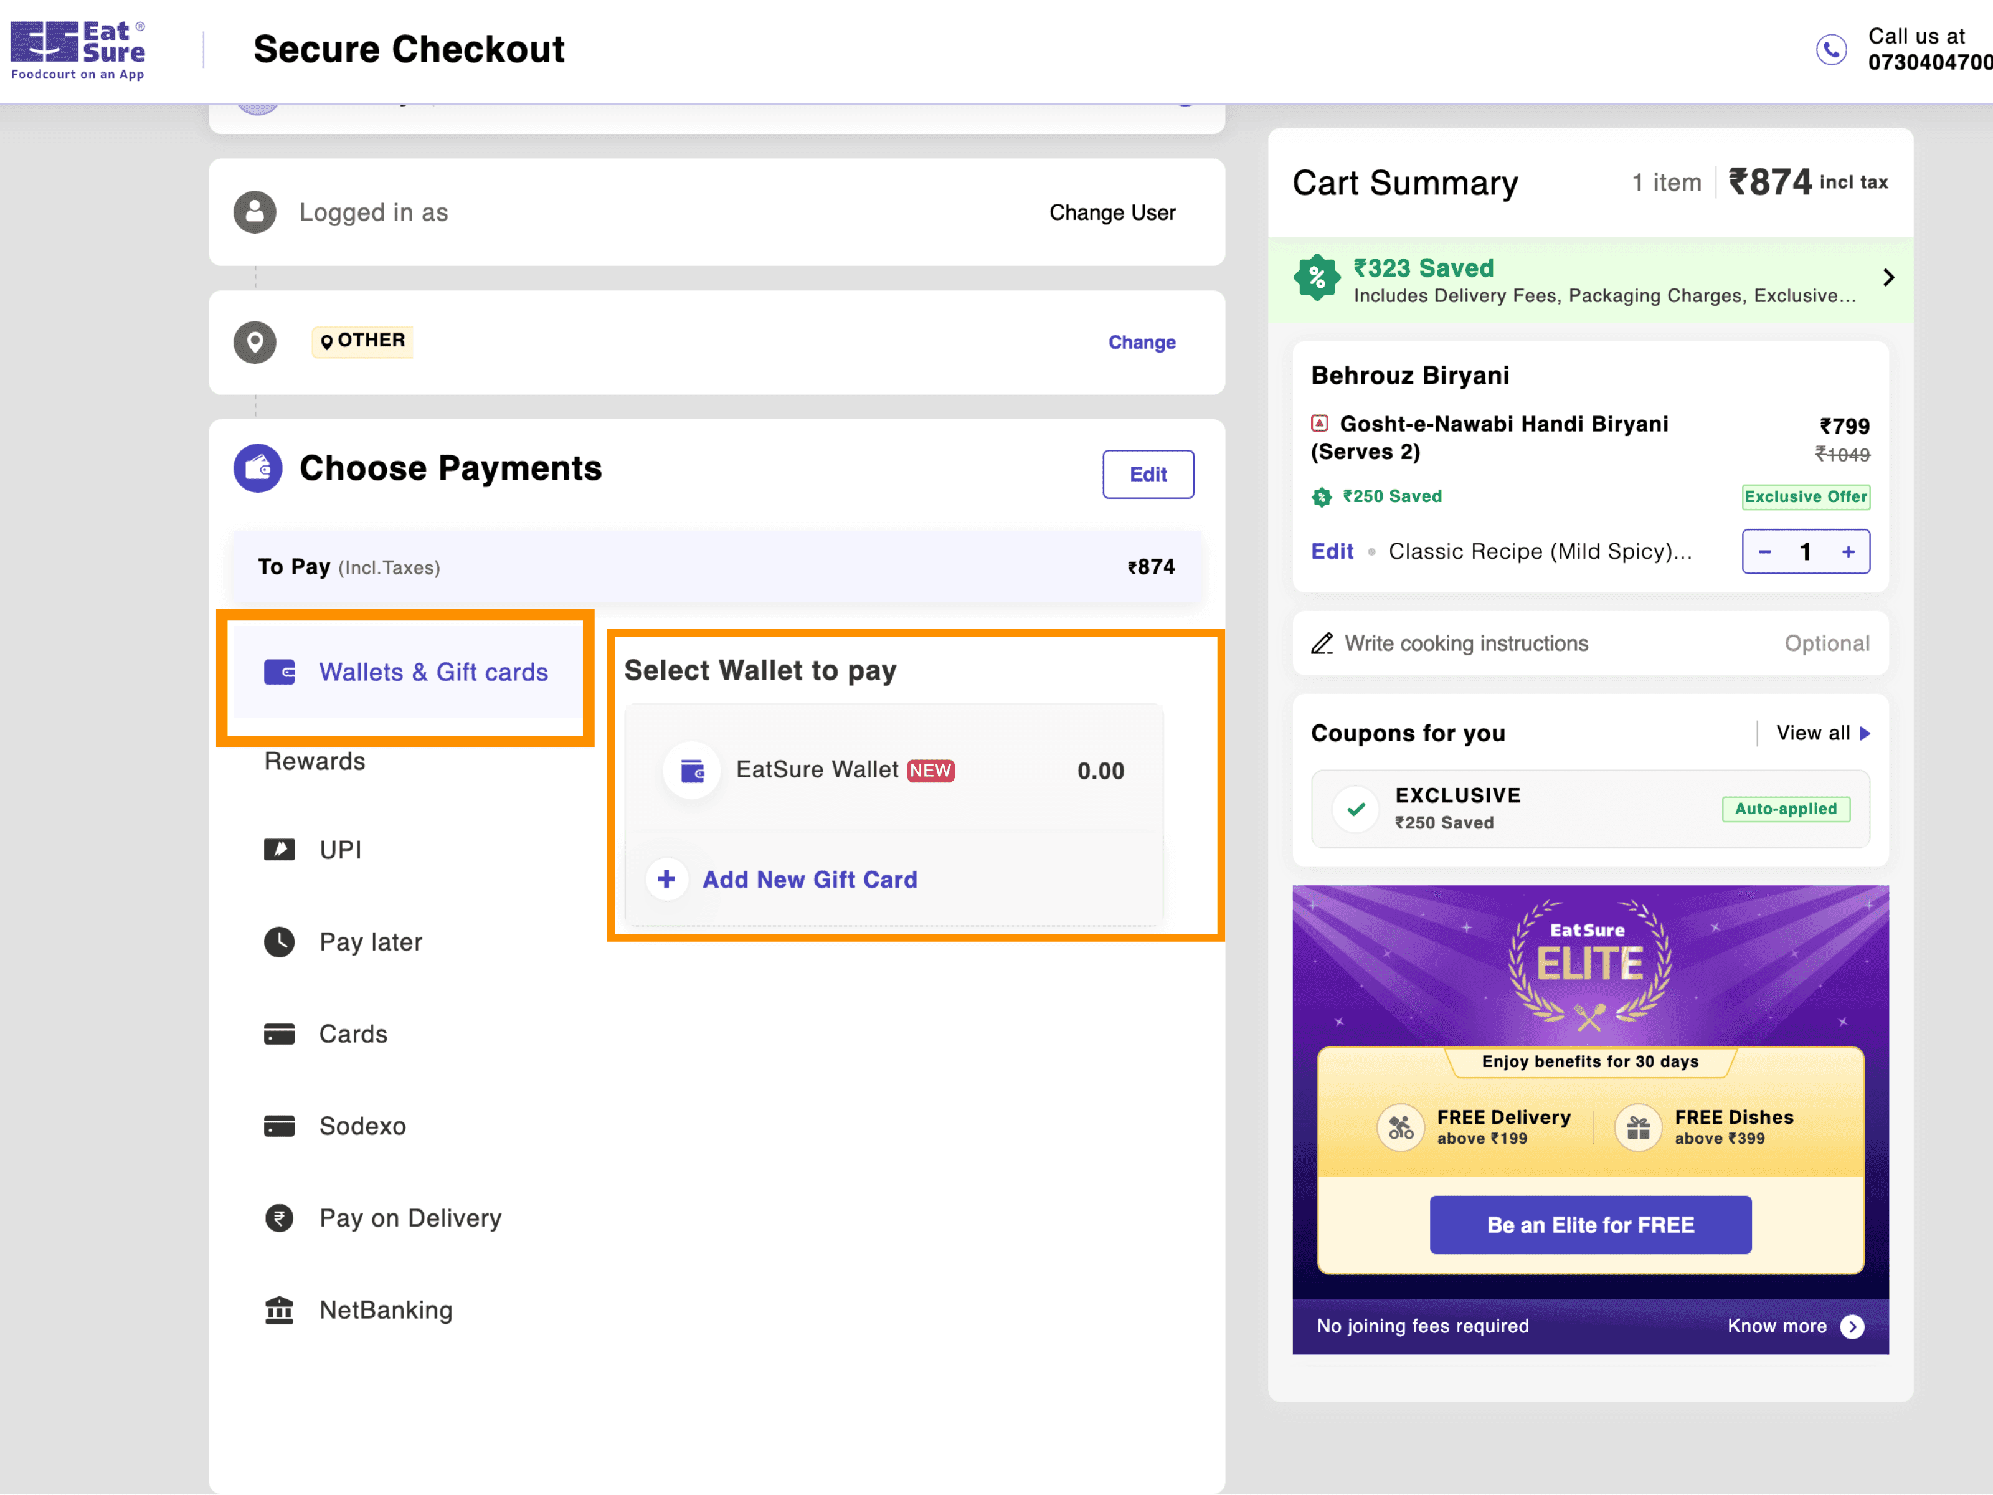Click Add New Gift Card
The width and height of the screenshot is (1993, 1495).
pyautogui.click(x=809, y=880)
